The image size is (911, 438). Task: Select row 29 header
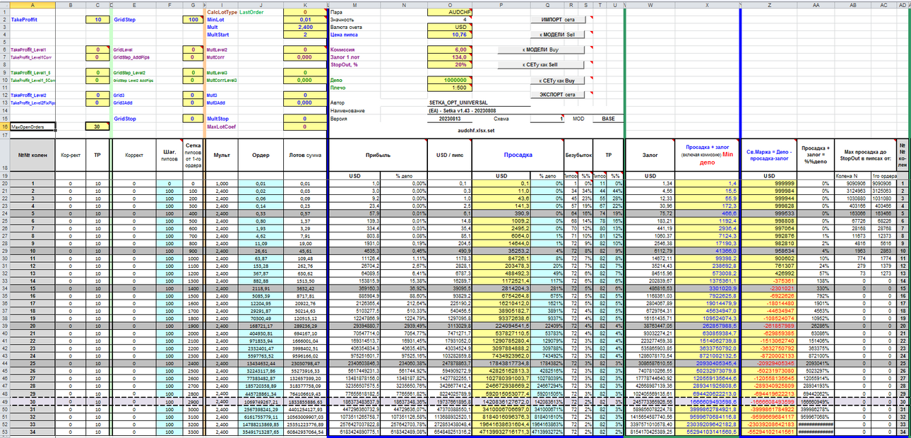[x=4, y=251]
